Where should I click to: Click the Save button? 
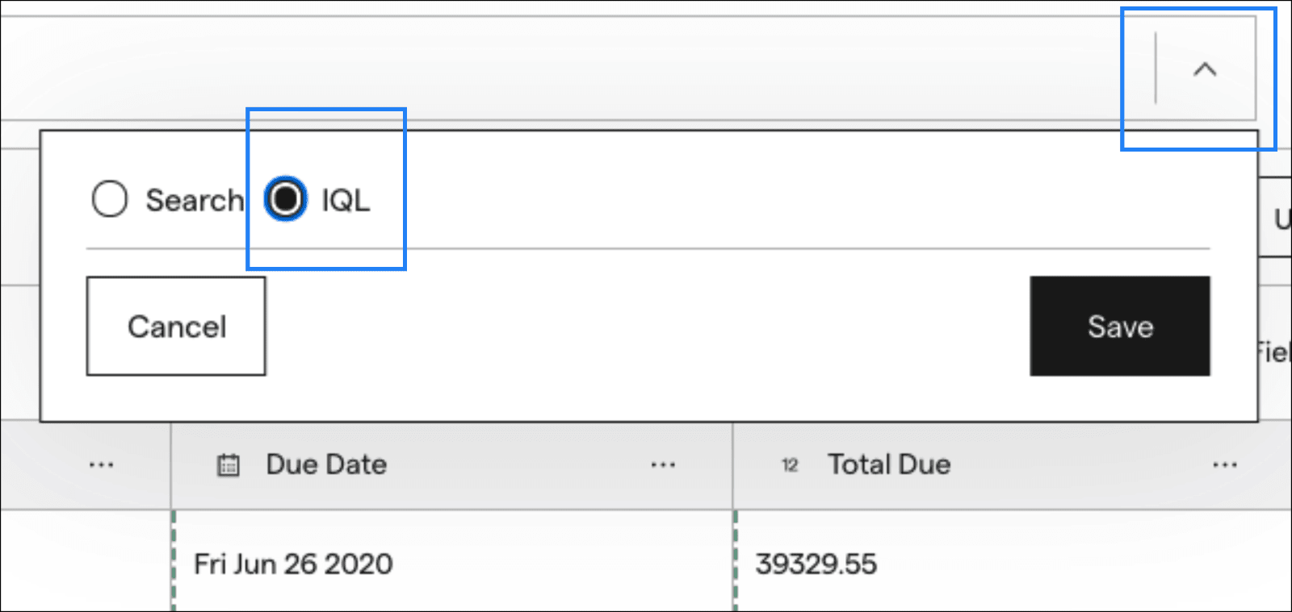pyautogui.click(x=1120, y=327)
